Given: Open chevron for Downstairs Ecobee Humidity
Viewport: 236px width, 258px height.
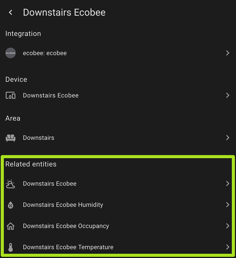Looking at the screenshot, I should tap(227, 205).
